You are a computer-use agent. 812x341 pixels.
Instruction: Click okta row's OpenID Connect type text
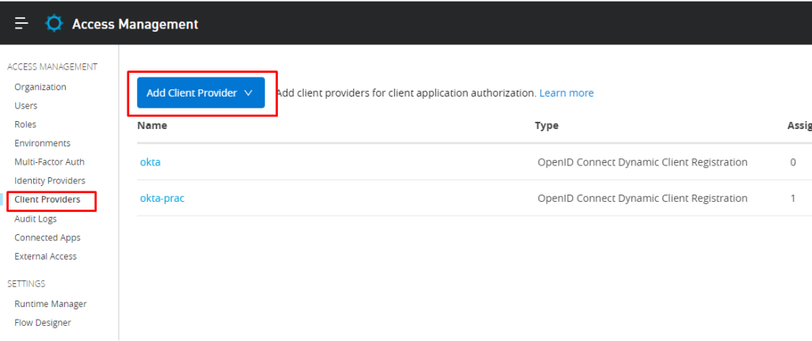(x=642, y=162)
